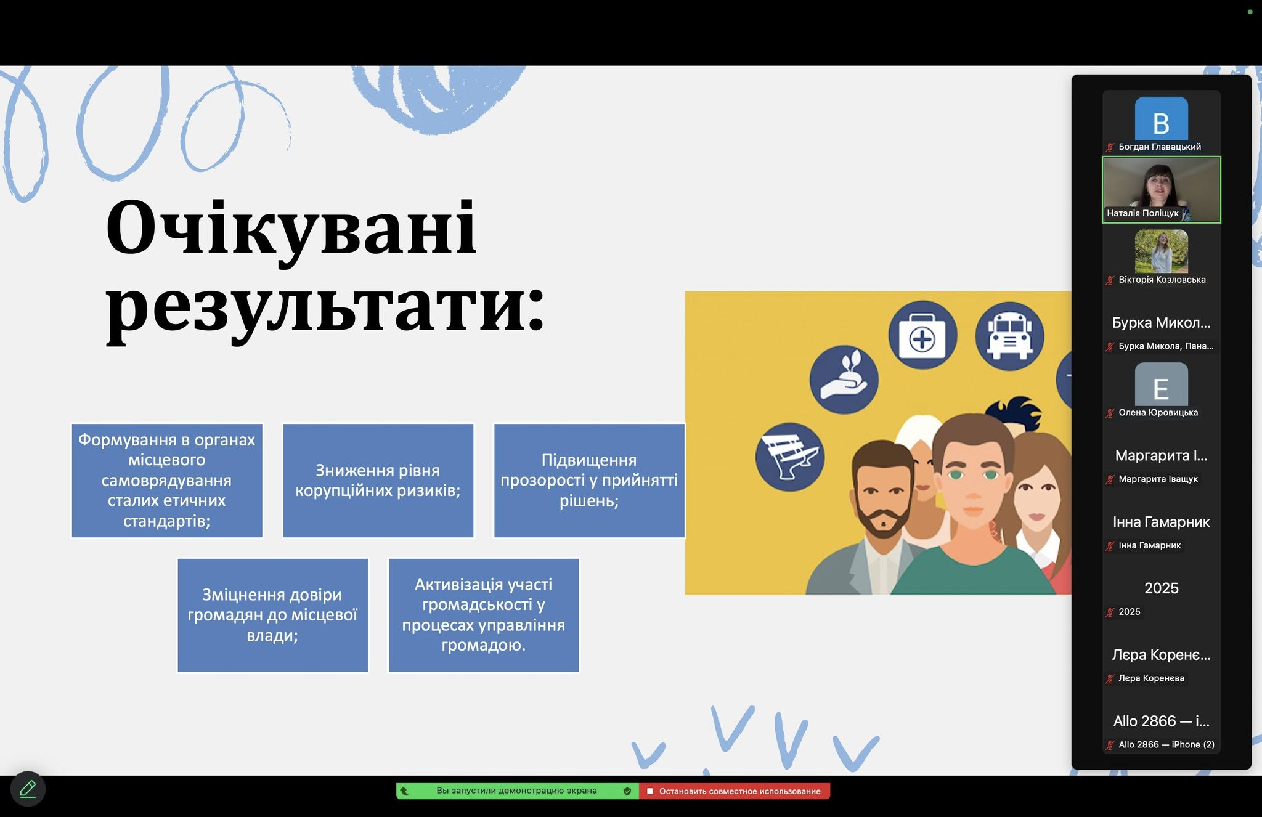
Task: Select Бурка Микол... participant tile
Action: (x=1161, y=323)
